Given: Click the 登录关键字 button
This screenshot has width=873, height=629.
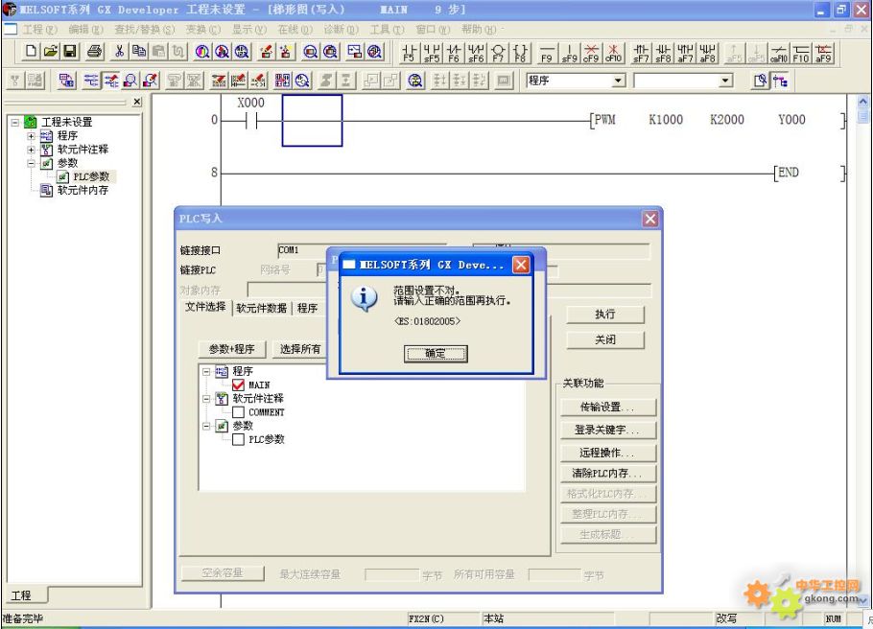Looking at the screenshot, I should (608, 430).
